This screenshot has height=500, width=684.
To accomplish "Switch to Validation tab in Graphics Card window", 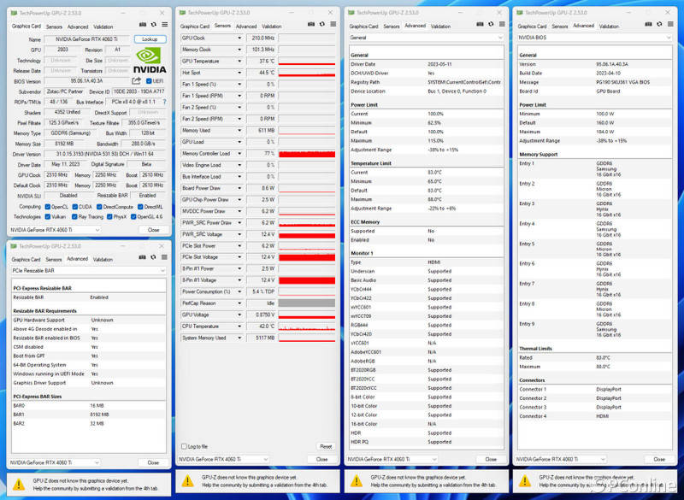I will pyautogui.click(x=103, y=26).
